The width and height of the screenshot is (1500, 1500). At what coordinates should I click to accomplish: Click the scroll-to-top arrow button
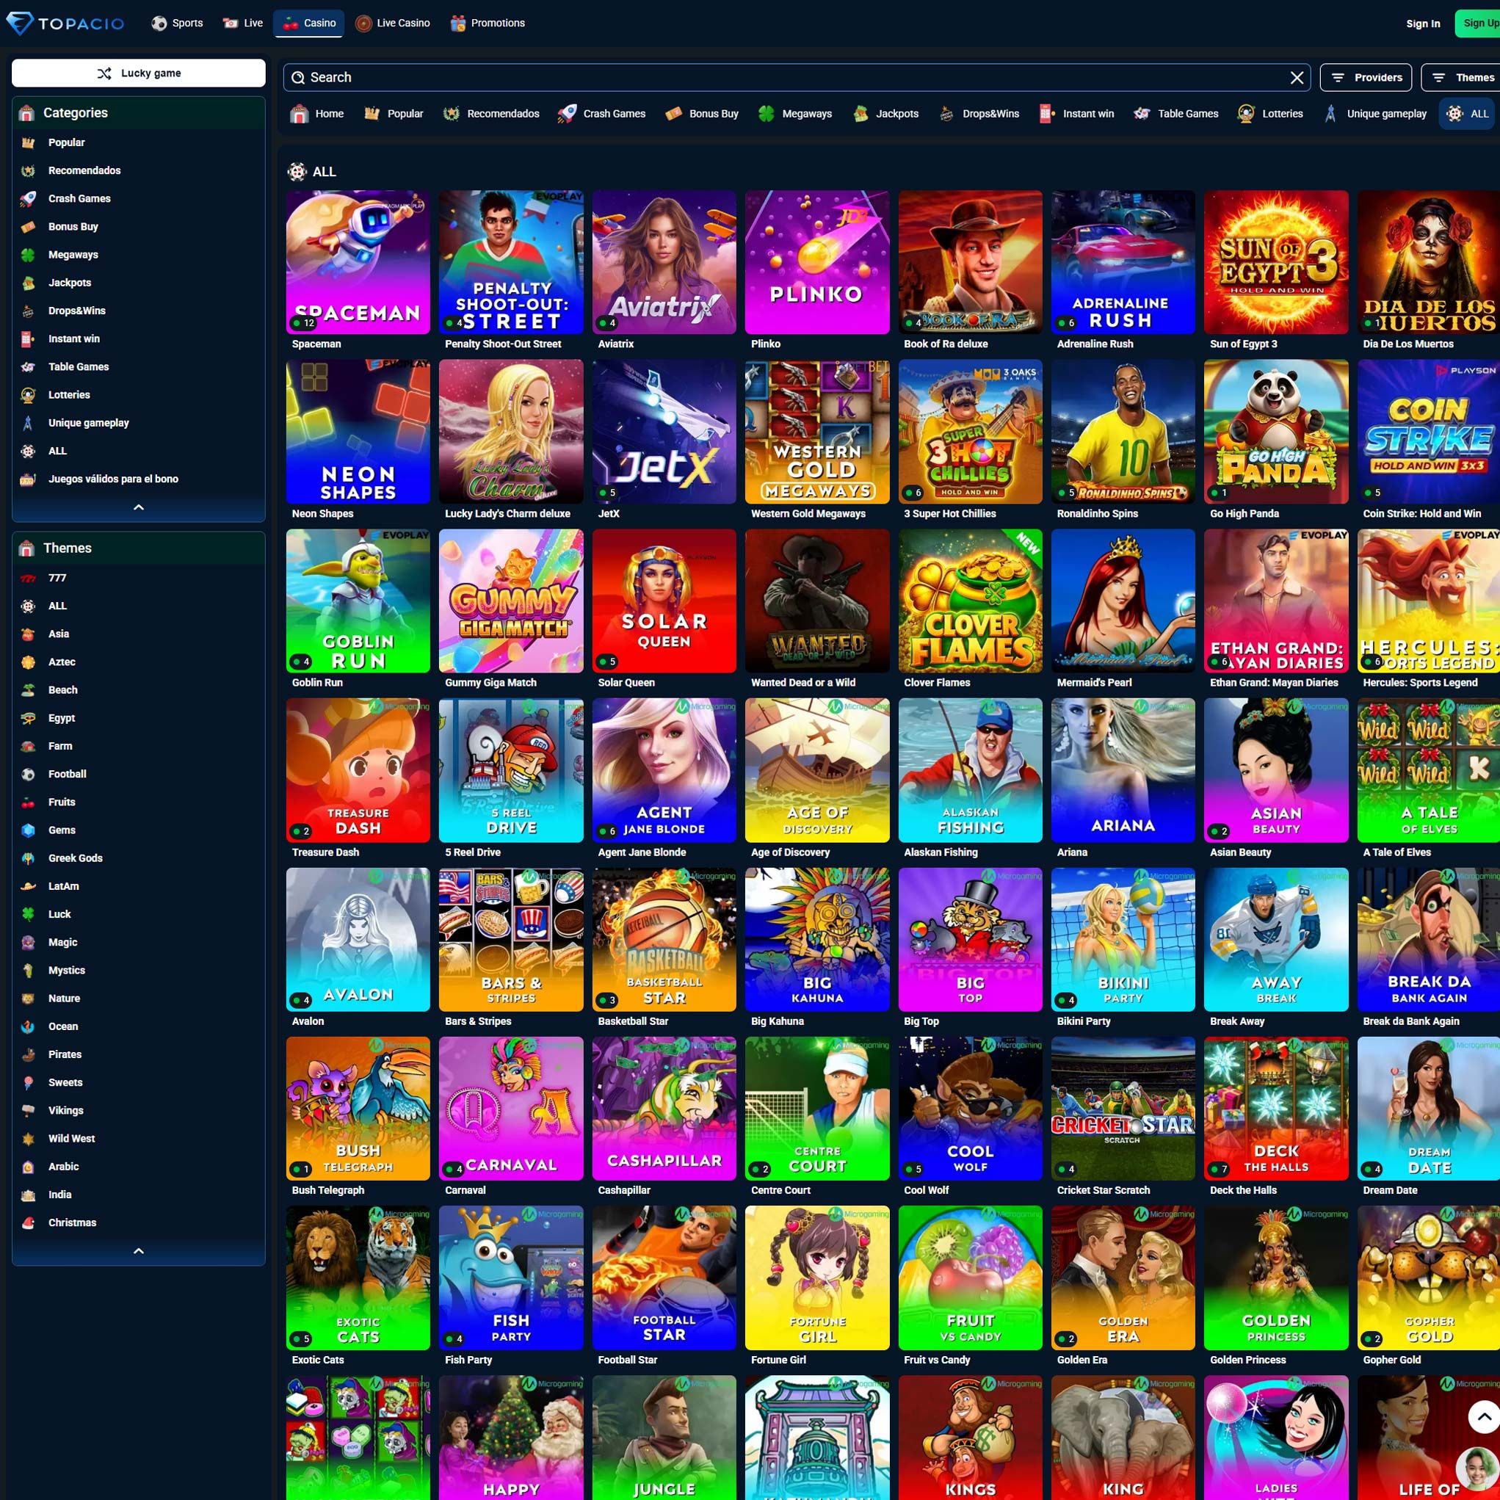(1484, 1417)
